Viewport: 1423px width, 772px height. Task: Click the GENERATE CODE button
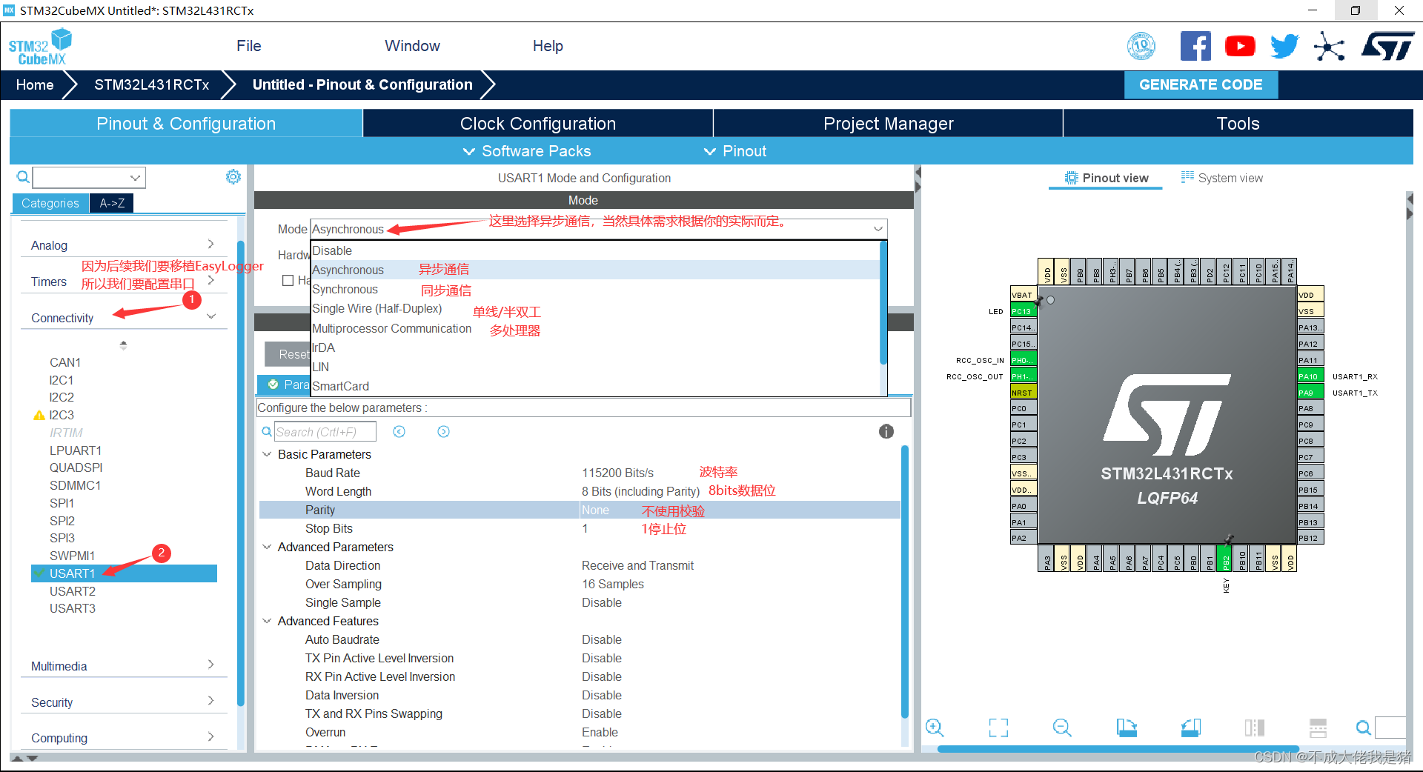coord(1201,84)
